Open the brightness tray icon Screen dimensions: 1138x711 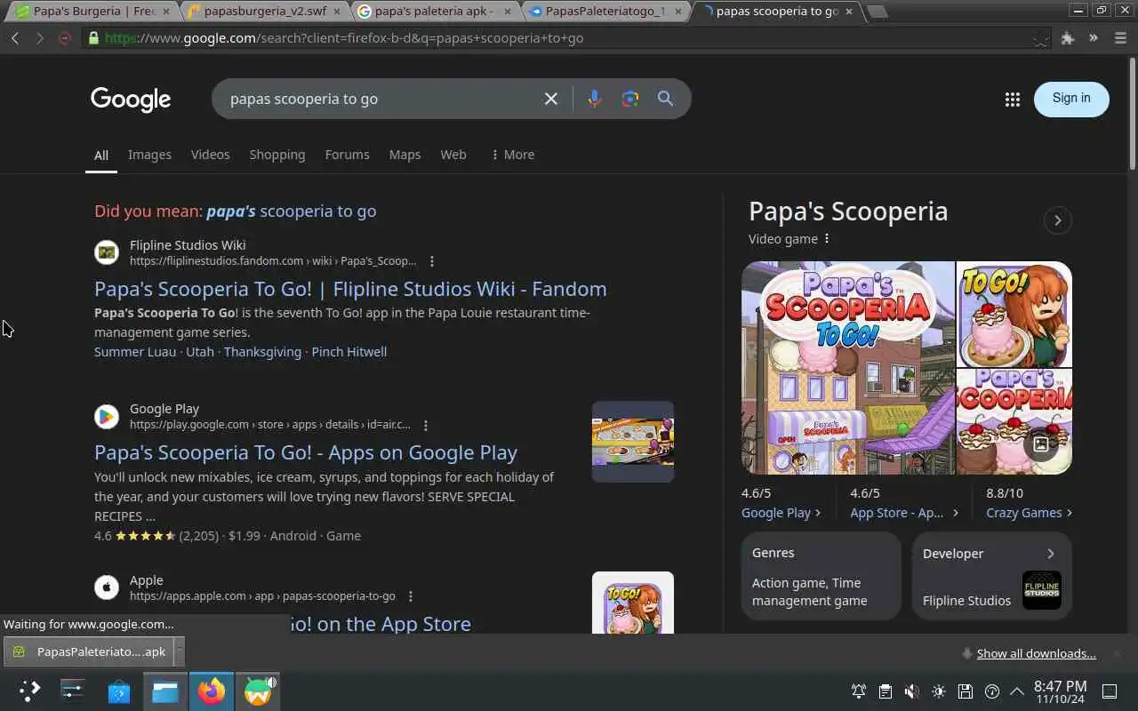(x=939, y=691)
